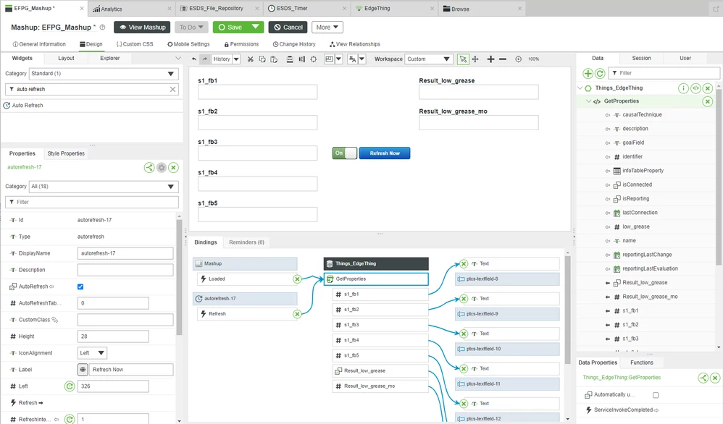Screen dimensions: 723x424
Task: Click the zoom out minus icon
Action: tap(503, 59)
